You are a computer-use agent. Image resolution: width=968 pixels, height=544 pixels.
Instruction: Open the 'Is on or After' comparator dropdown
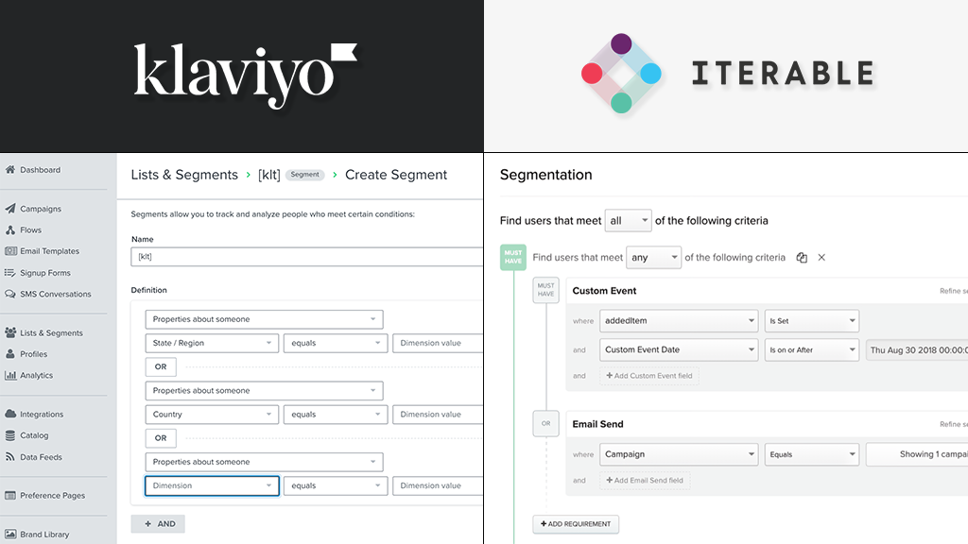click(x=811, y=349)
